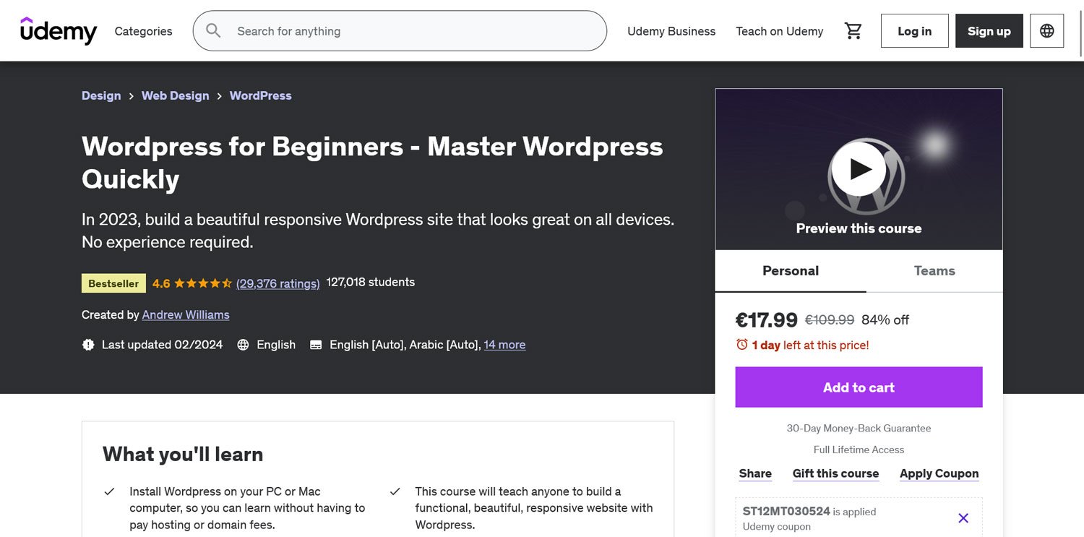The image size is (1084, 537).
Task: Click the Bestseller badge
Action: coord(113,283)
